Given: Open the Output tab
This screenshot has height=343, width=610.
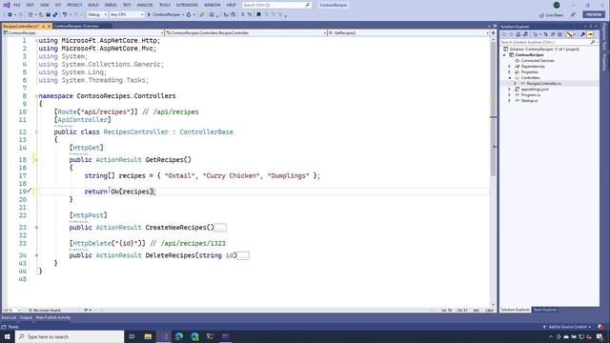Looking at the screenshot, I should (26, 317).
